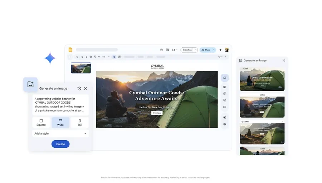Open the camera meeting dropdown in header
The width and height of the screenshot is (322, 183).
pos(175,50)
